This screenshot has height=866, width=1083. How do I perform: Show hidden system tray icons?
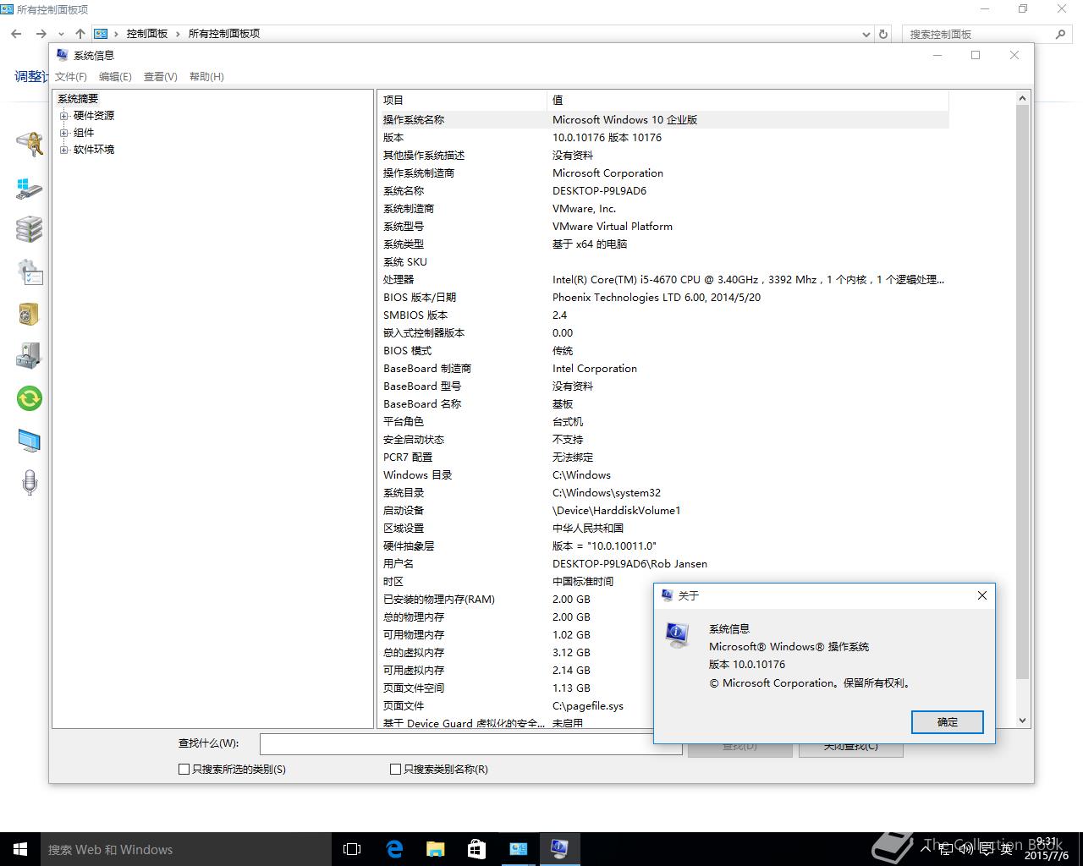click(926, 849)
